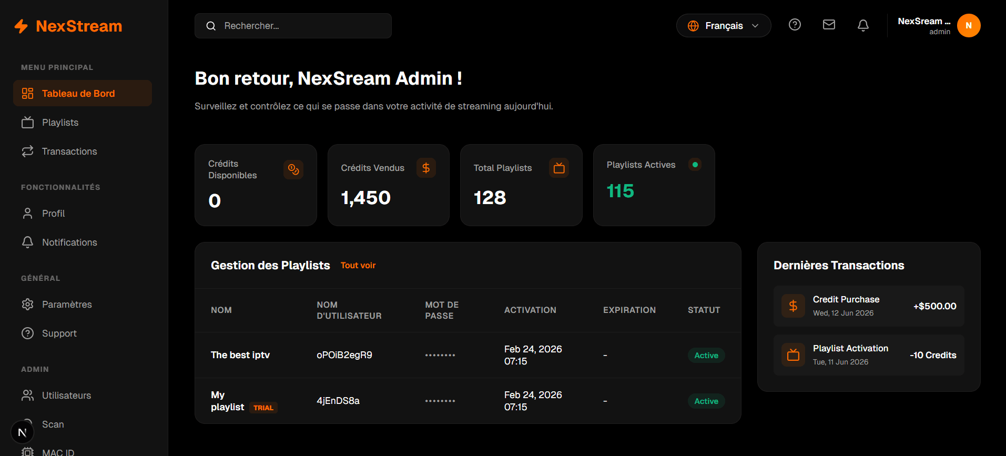Image resolution: width=1006 pixels, height=456 pixels.
Task: Click the Playlists Actives green dot icon
Action: tap(695, 165)
